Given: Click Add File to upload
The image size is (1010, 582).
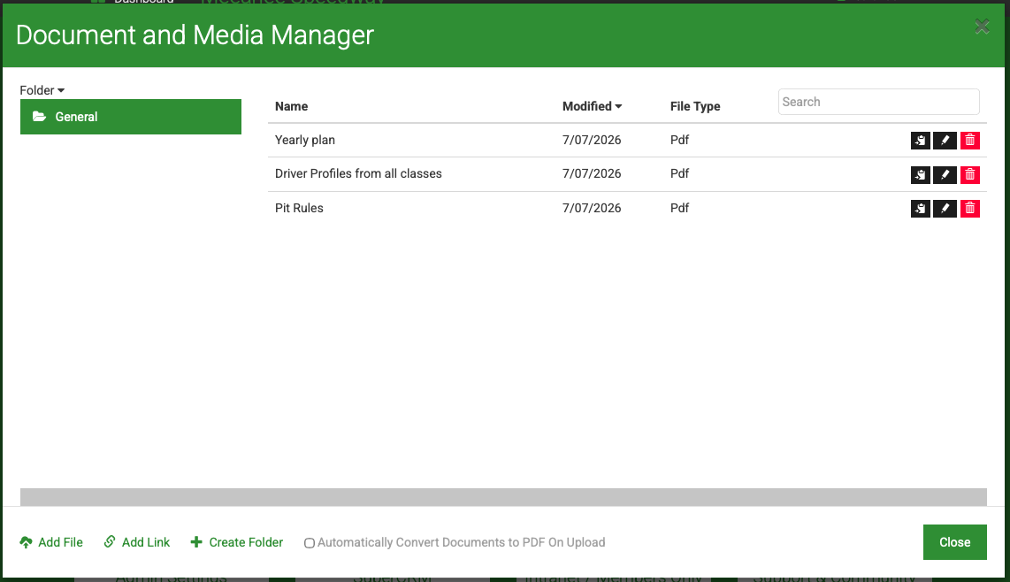Looking at the screenshot, I should (51, 543).
